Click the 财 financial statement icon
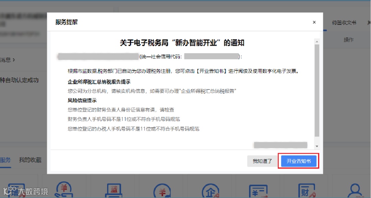This screenshot has width=371, height=198. [x=307, y=190]
